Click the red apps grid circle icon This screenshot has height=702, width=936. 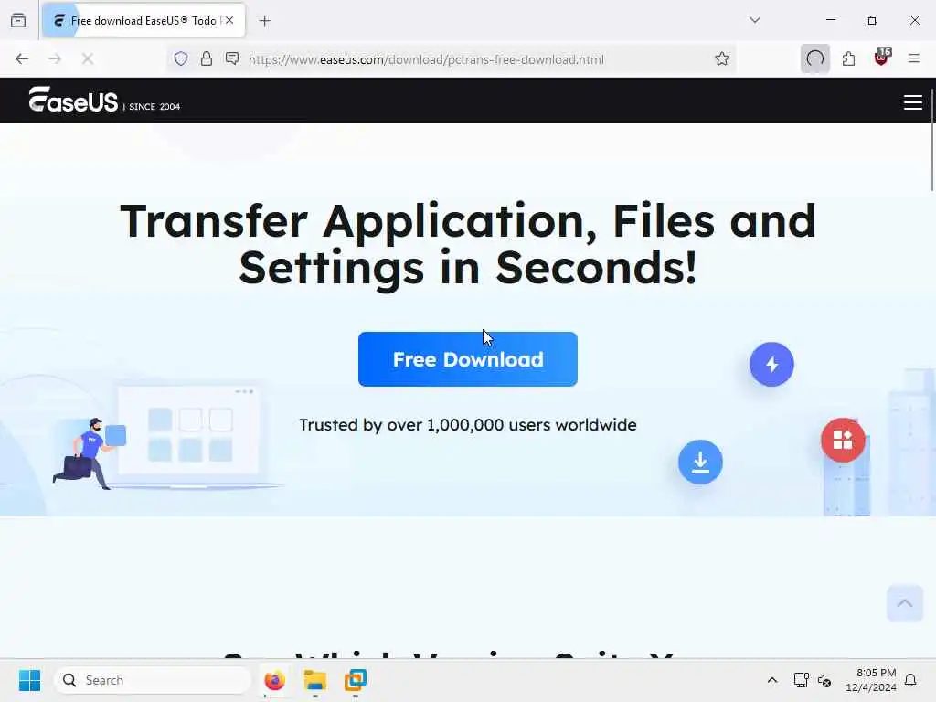[x=842, y=440]
